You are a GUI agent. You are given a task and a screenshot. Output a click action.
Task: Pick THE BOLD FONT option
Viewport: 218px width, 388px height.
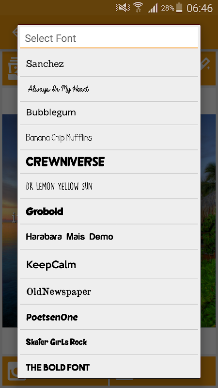point(109,367)
